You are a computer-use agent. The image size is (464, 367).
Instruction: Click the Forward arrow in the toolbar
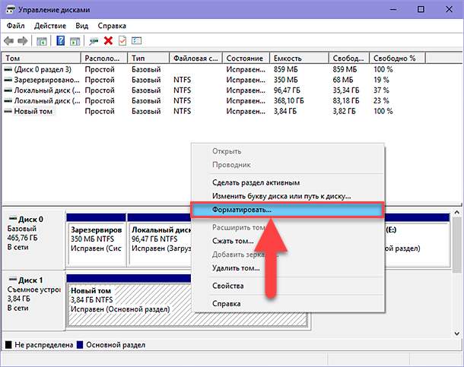(x=23, y=41)
